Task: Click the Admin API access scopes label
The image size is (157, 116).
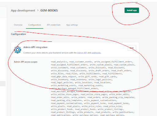Action: pyautogui.click(x=26, y=62)
